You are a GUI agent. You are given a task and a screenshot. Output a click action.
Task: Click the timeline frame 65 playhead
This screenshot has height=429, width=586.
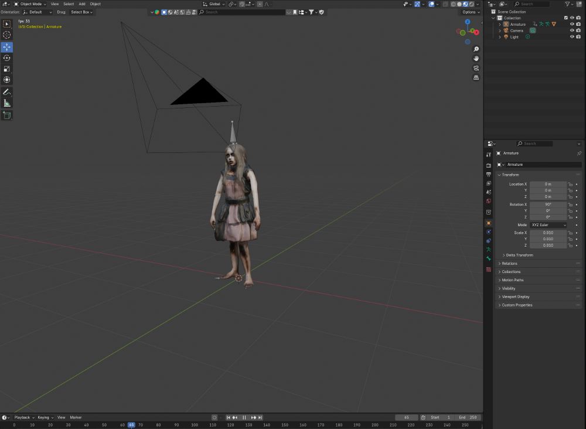pos(131,425)
